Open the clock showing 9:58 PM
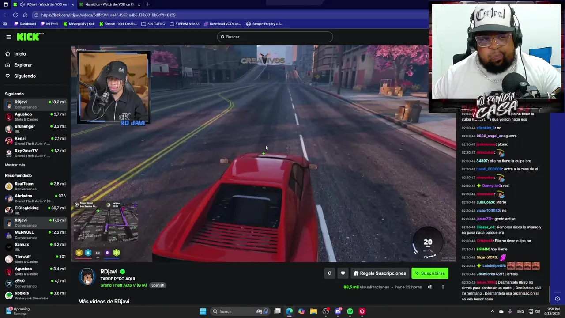 [x=553, y=311]
